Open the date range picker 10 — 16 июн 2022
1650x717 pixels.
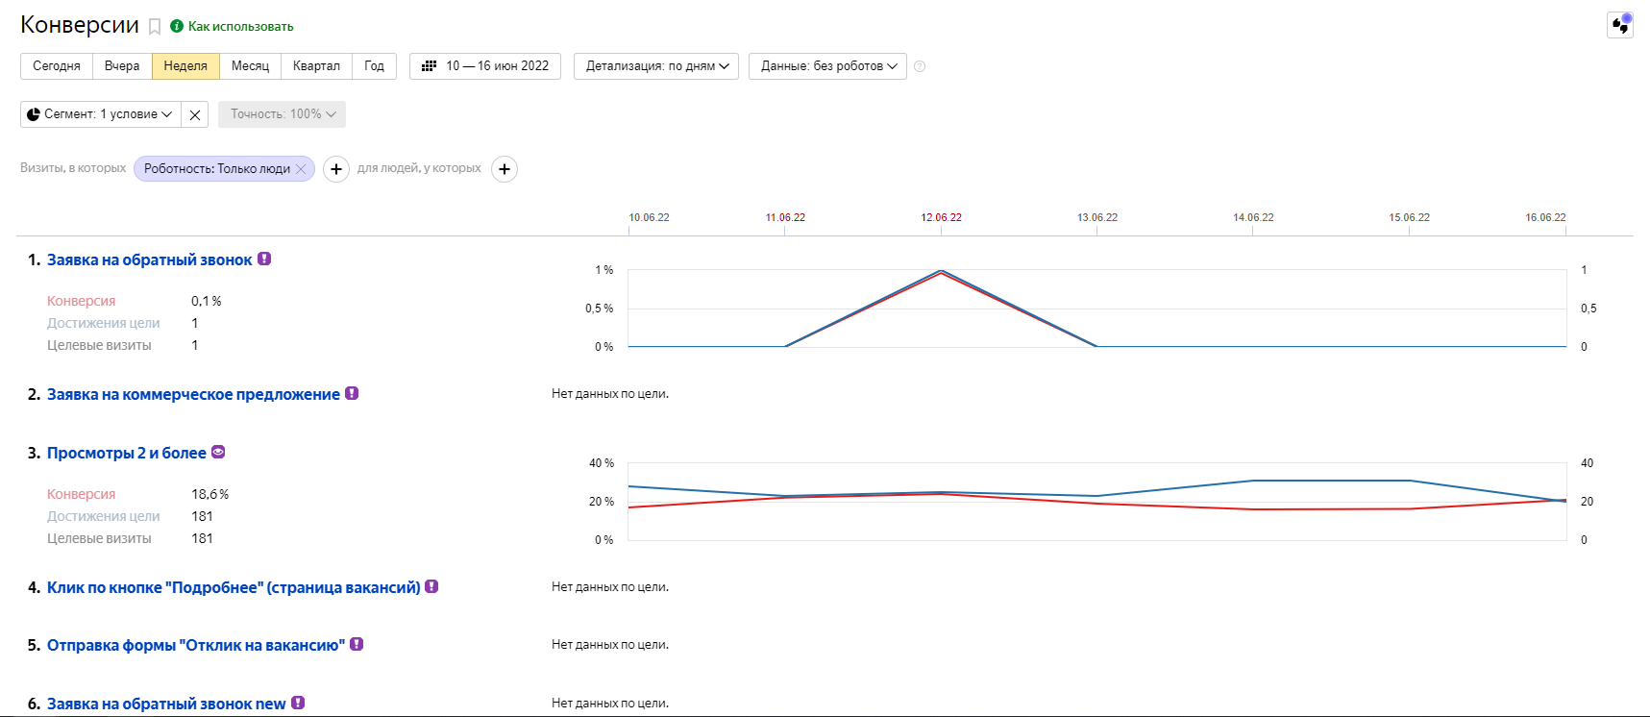coord(485,66)
